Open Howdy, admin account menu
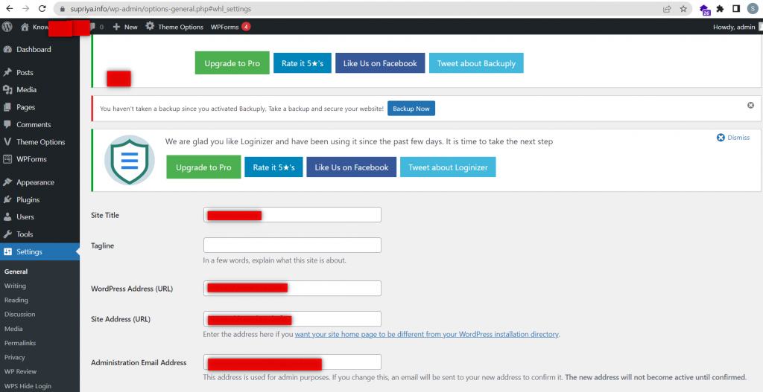Image resolution: width=763 pixels, height=392 pixels. [735, 28]
